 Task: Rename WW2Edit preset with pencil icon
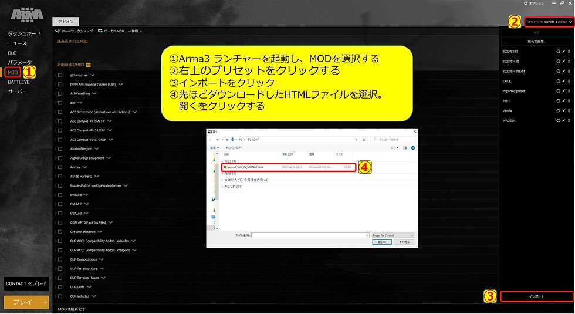tap(564, 121)
